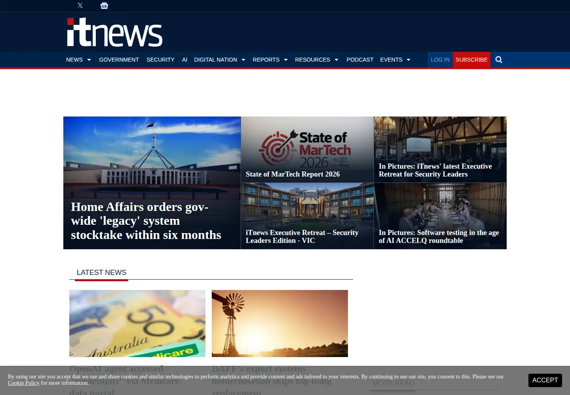570x395 pixels.
Task: Expand the Events dropdown arrow
Action: pyautogui.click(x=408, y=60)
